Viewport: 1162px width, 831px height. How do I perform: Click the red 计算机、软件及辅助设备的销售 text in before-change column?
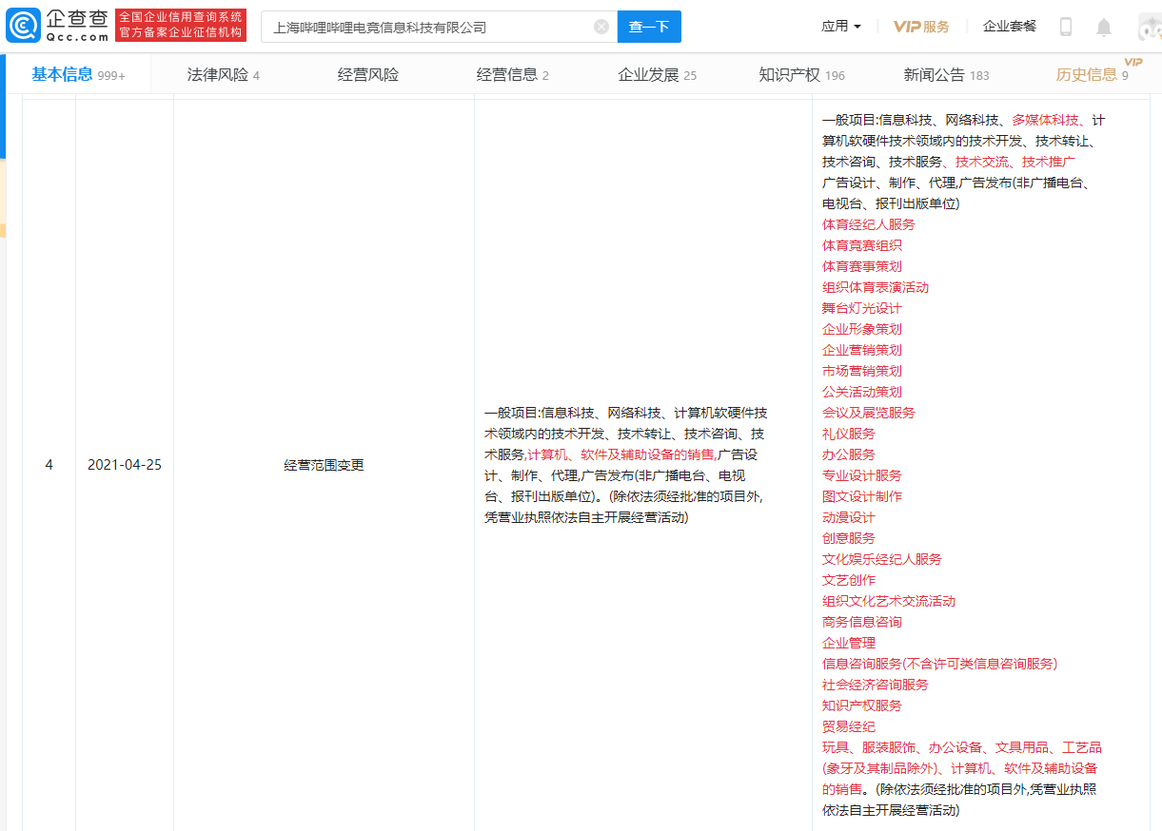click(x=620, y=454)
